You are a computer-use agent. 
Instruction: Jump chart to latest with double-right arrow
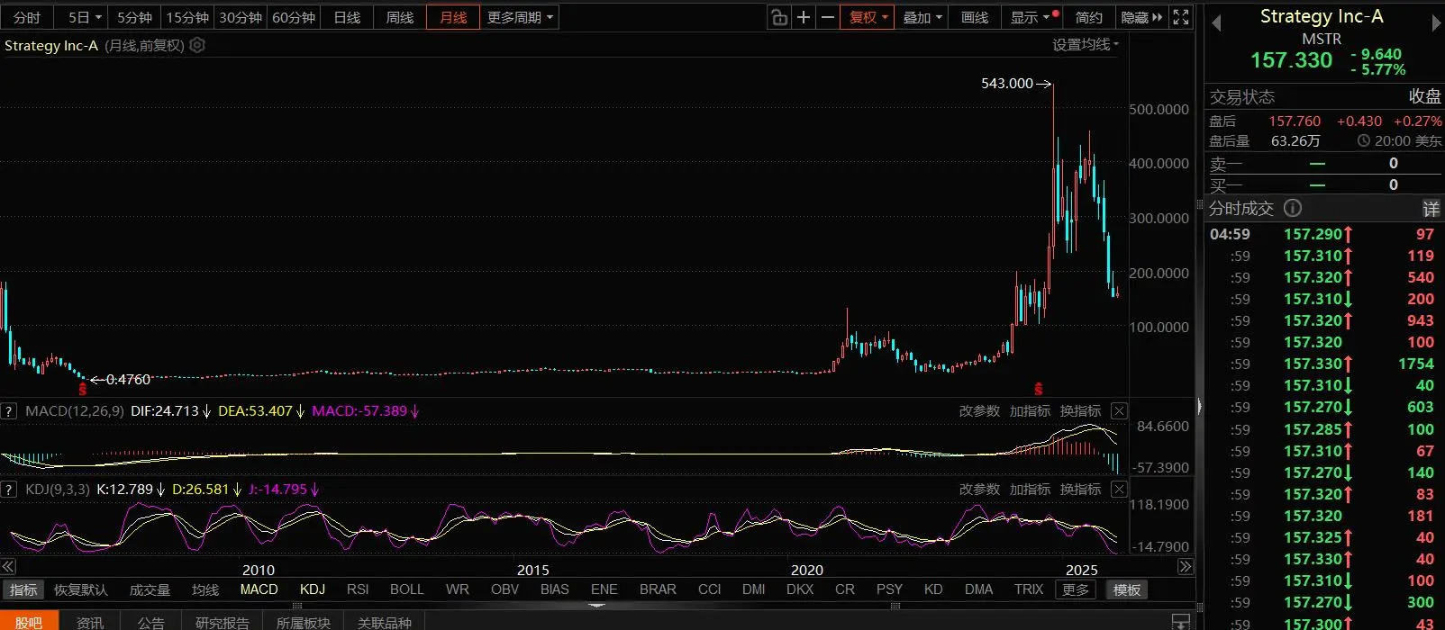click(1186, 567)
